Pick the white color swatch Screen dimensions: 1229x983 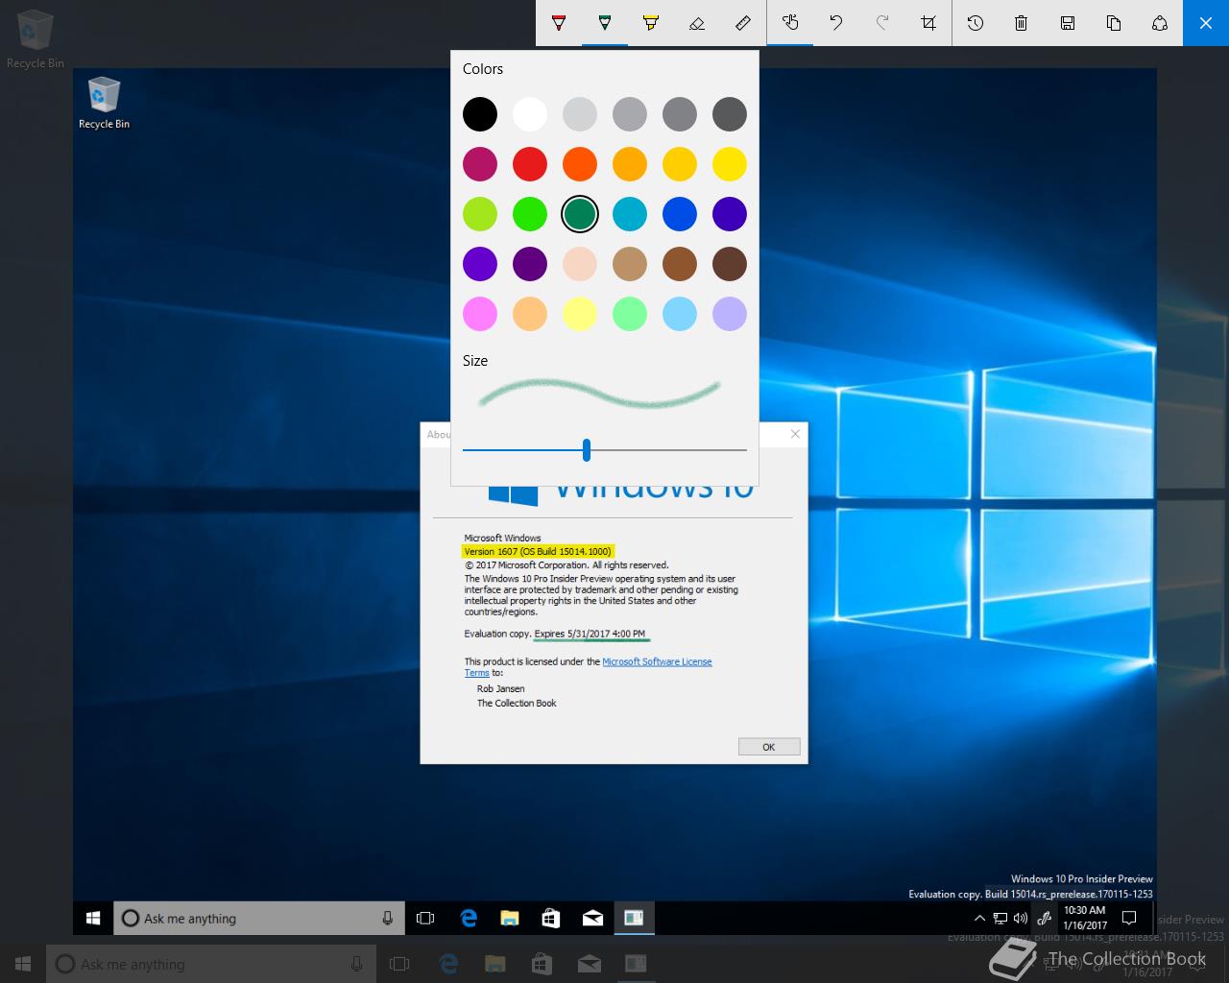click(530, 114)
